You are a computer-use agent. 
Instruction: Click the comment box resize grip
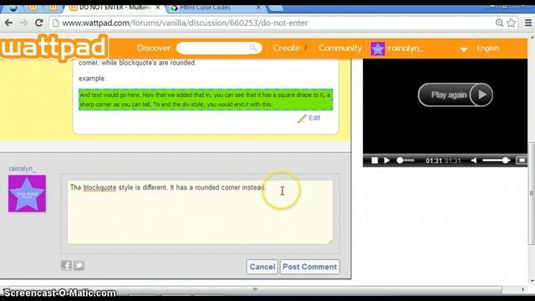[x=331, y=242]
